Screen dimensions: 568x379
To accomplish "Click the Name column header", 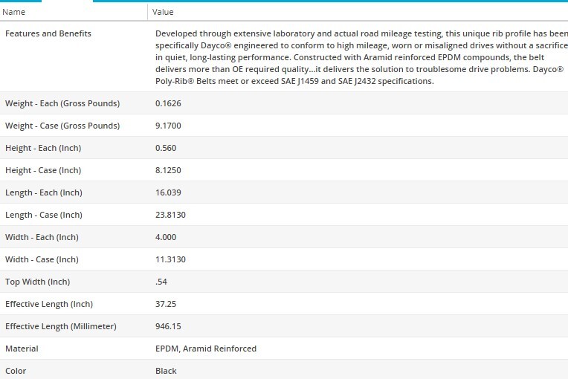I will (x=15, y=12).
